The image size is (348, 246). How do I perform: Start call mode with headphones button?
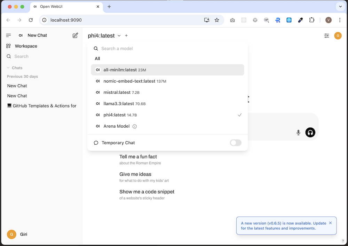(x=310, y=133)
